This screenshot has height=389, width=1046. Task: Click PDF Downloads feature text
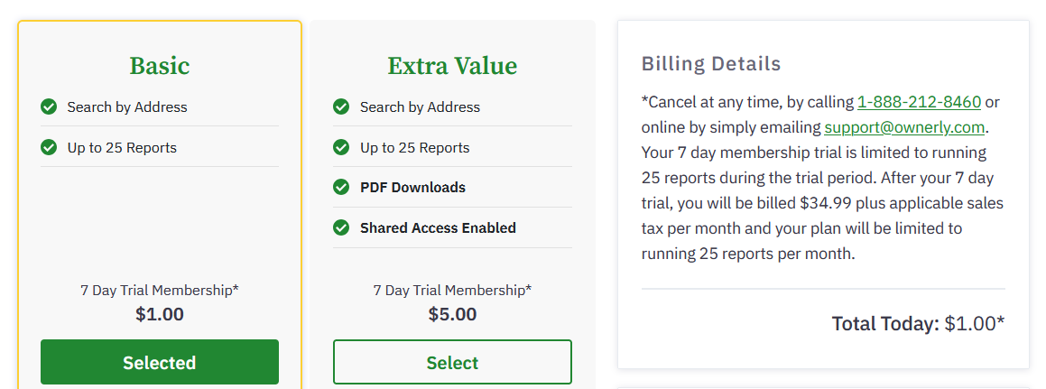click(x=412, y=188)
